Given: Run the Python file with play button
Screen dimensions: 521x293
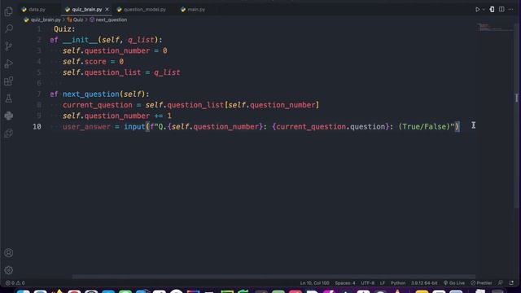Looking at the screenshot, I should 477,9.
